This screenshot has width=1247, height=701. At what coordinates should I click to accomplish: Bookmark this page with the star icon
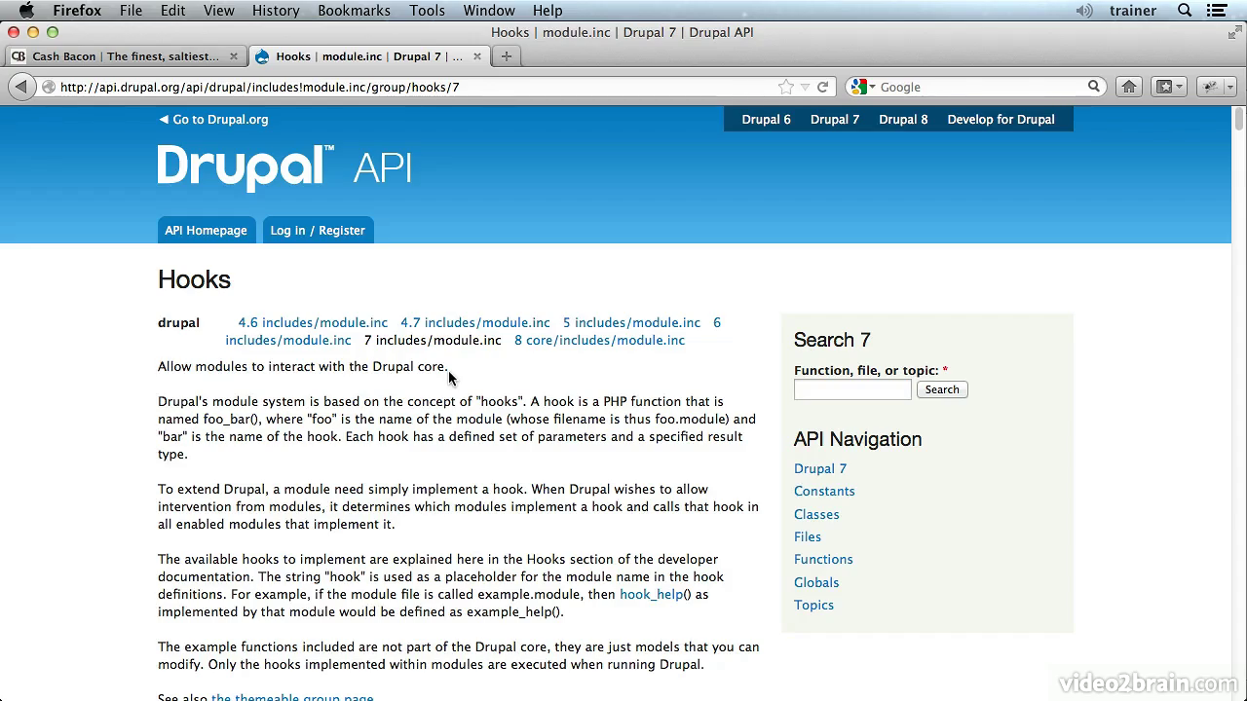coord(786,87)
